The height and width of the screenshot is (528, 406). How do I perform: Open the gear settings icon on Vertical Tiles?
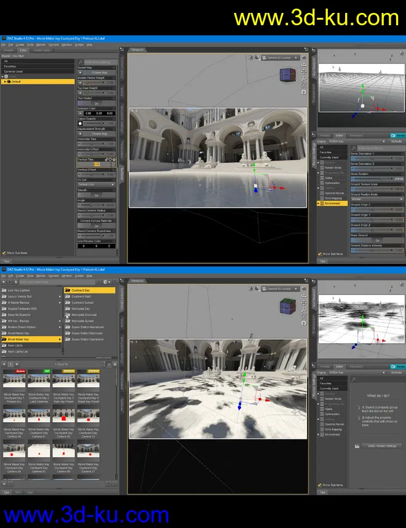point(114,159)
